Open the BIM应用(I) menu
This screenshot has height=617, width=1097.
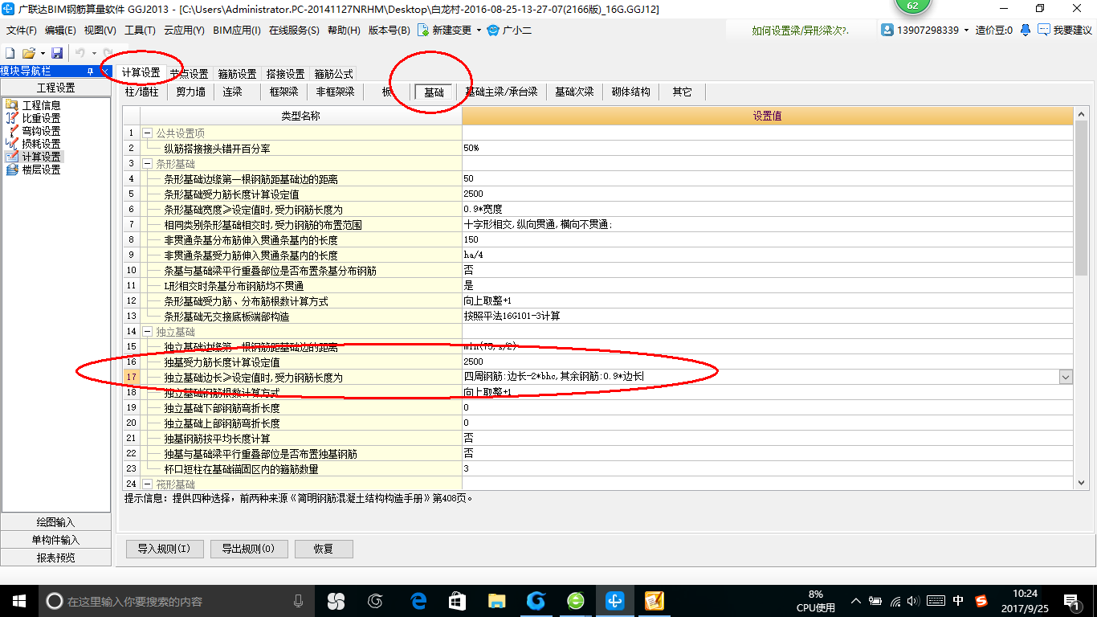tap(237, 31)
